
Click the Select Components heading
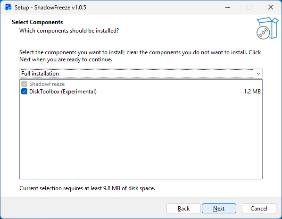coord(37,22)
